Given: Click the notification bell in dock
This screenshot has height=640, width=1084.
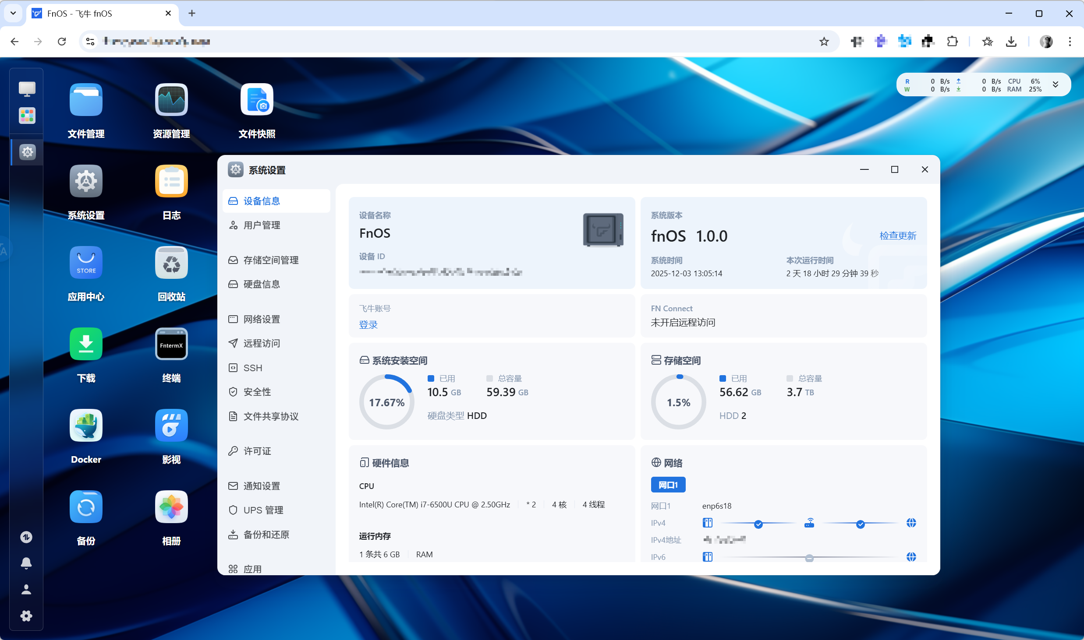Looking at the screenshot, I should pos(26,563).
